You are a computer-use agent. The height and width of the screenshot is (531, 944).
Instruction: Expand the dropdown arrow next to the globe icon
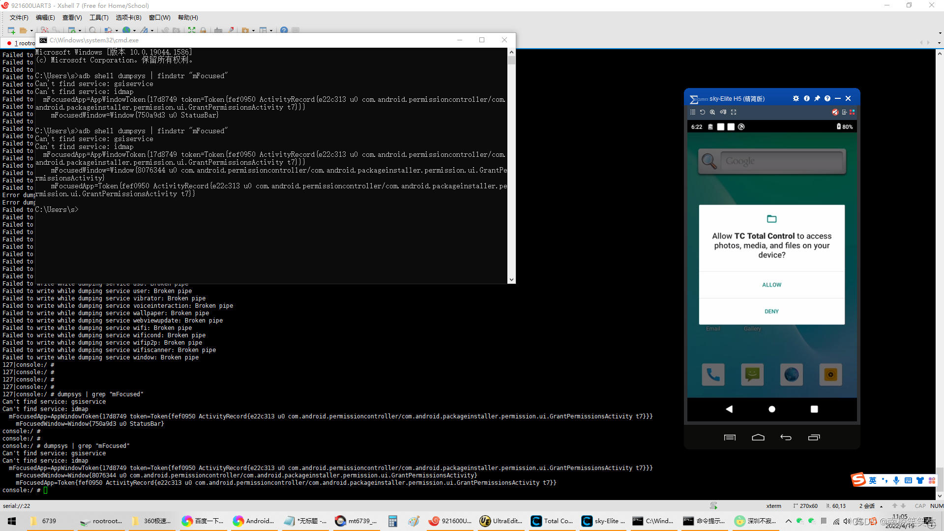(x=135, y=31)
